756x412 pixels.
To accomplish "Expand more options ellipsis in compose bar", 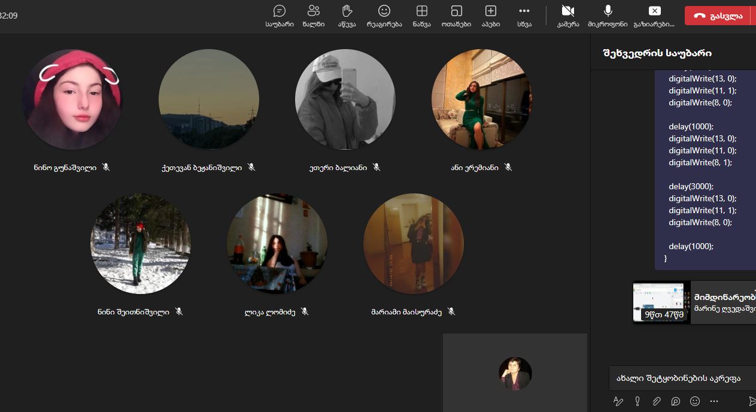I will (x=714, y=401).
